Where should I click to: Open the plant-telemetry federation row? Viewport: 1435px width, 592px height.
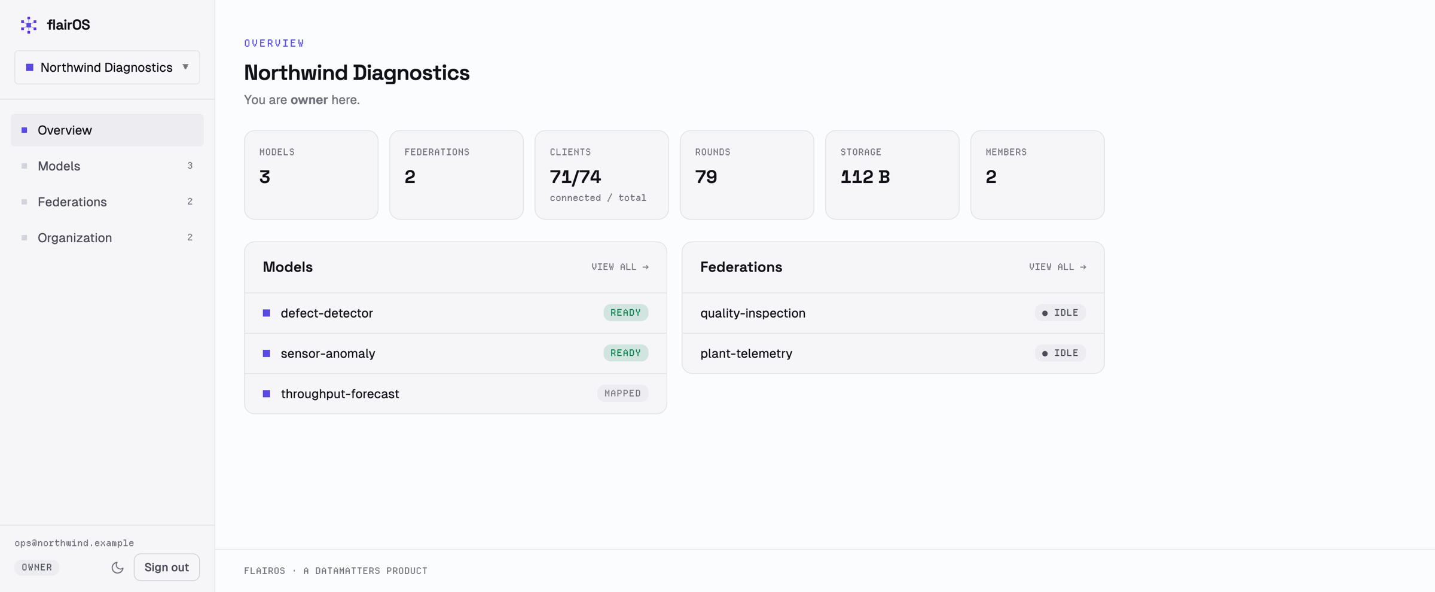click(x=893, y=353)
